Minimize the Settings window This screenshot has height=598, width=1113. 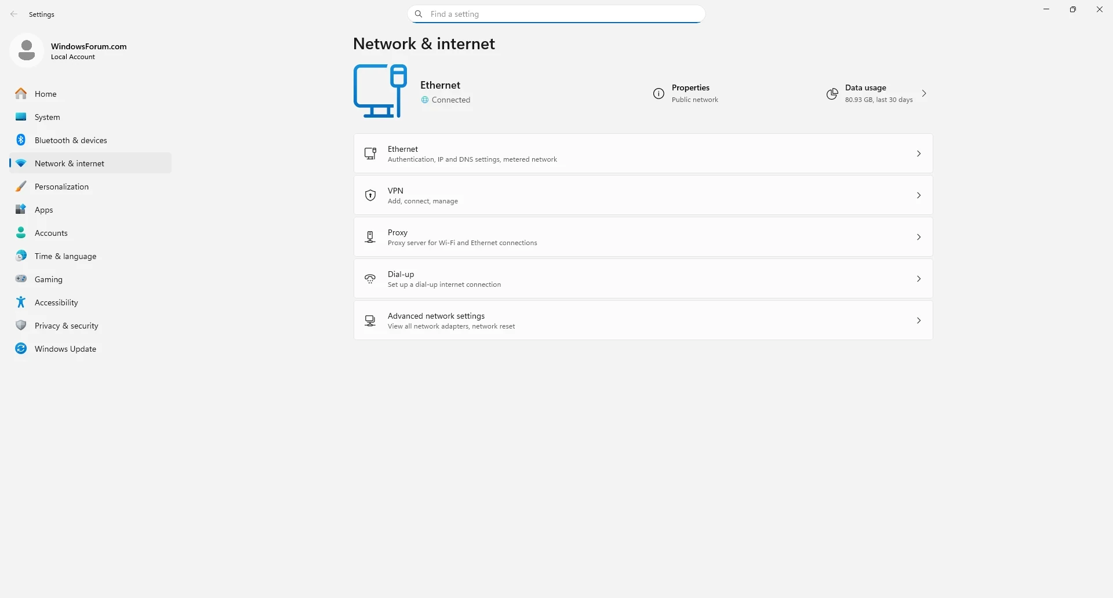pyautogui.click(x=1046, y=9)
